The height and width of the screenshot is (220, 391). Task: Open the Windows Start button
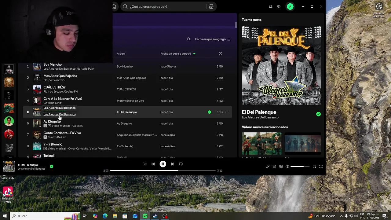5,216
